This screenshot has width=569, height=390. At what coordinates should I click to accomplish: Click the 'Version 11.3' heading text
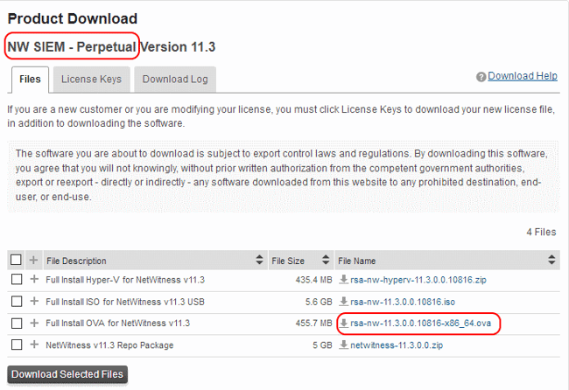point(178,46)
